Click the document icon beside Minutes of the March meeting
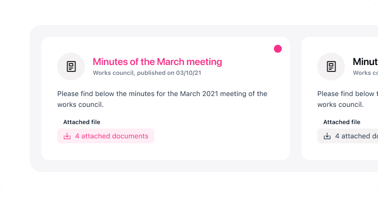 [71, 66]
